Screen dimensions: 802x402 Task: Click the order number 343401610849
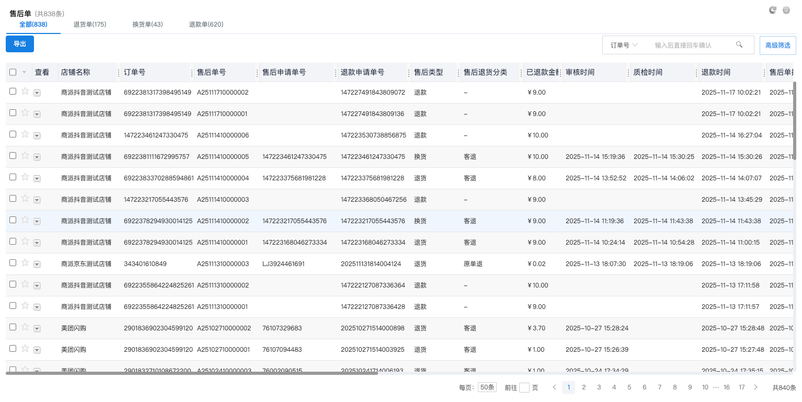tap(145, 264)
